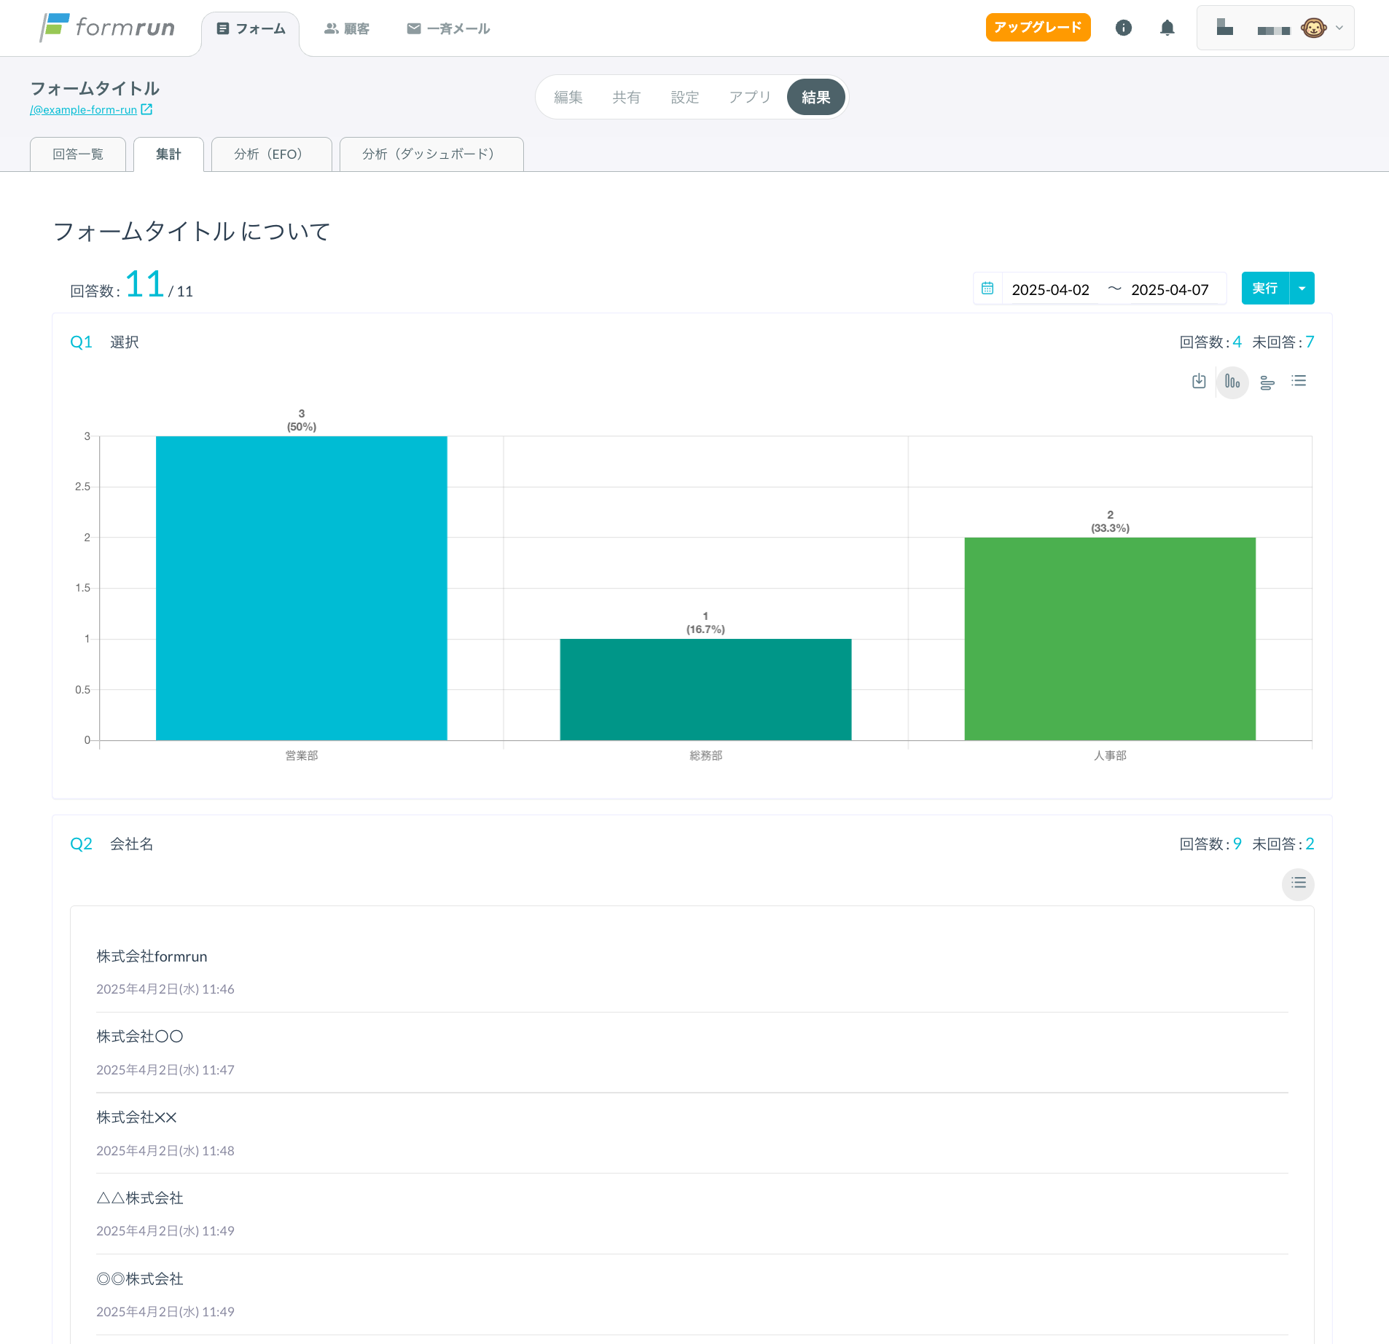Click the 株式会社〇〇 answer row
This screenshot has width=1389, height=1344.
pos(692,1053)
